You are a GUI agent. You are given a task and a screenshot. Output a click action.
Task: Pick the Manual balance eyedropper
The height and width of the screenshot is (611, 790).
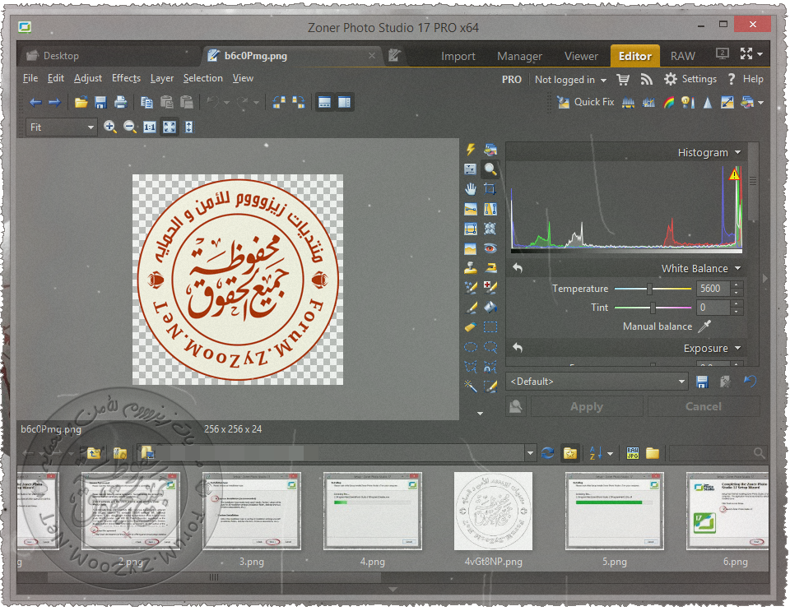(x=704, y=326)
